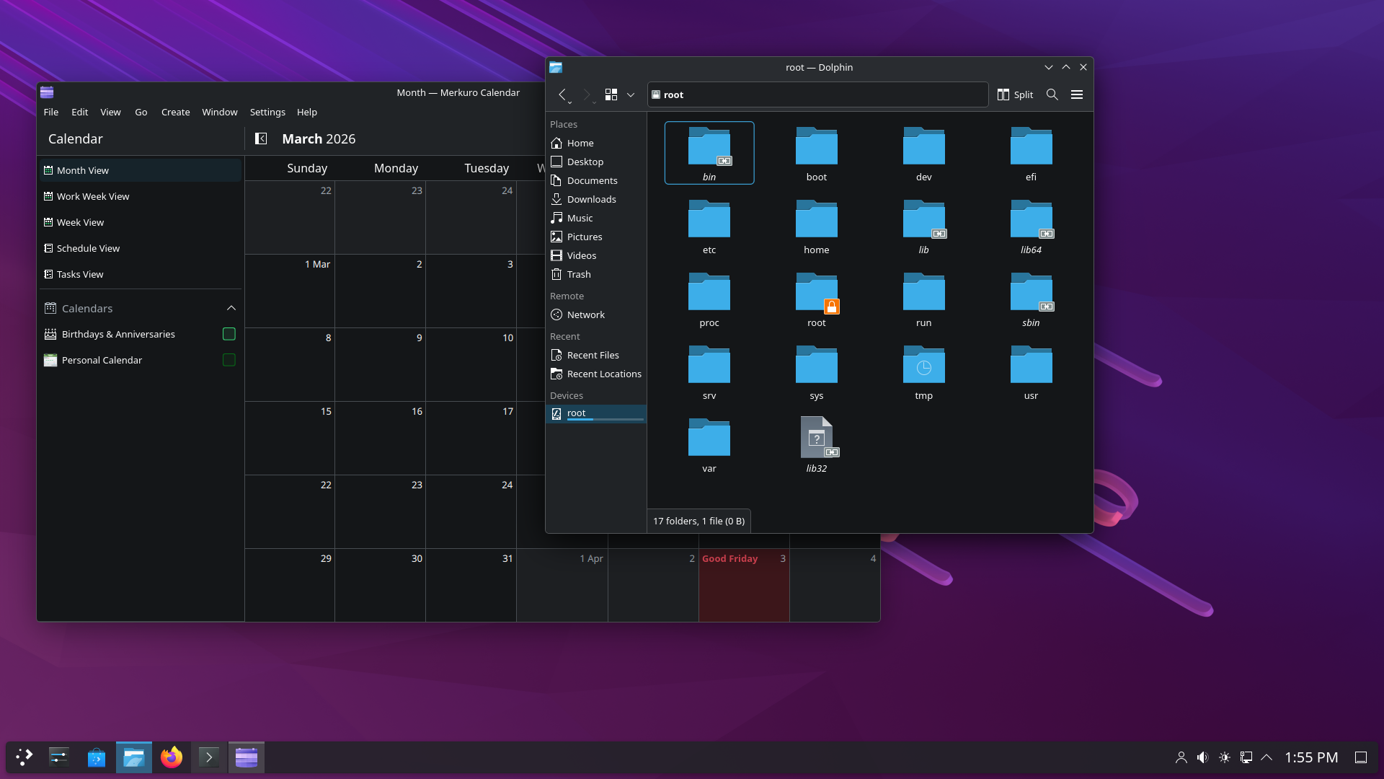Open the efi folder
The width and height of the screenshot is (1384, 779).
click(1031, 153)
